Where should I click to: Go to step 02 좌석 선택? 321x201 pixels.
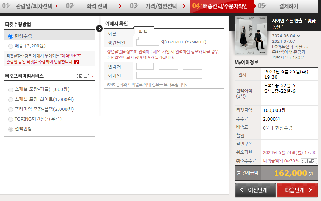point(94,6)
